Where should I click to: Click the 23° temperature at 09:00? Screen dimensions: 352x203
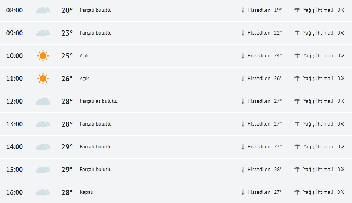[67, 33]
